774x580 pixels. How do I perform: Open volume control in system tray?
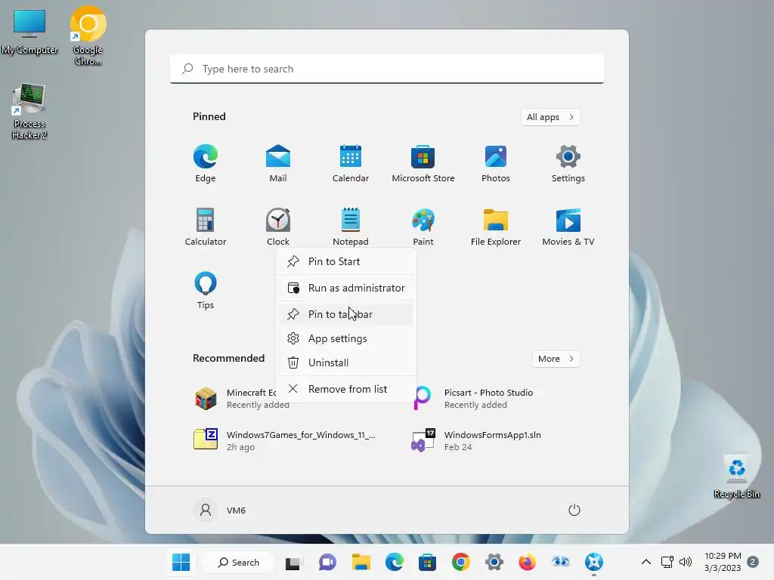click(x=685, y=562)
